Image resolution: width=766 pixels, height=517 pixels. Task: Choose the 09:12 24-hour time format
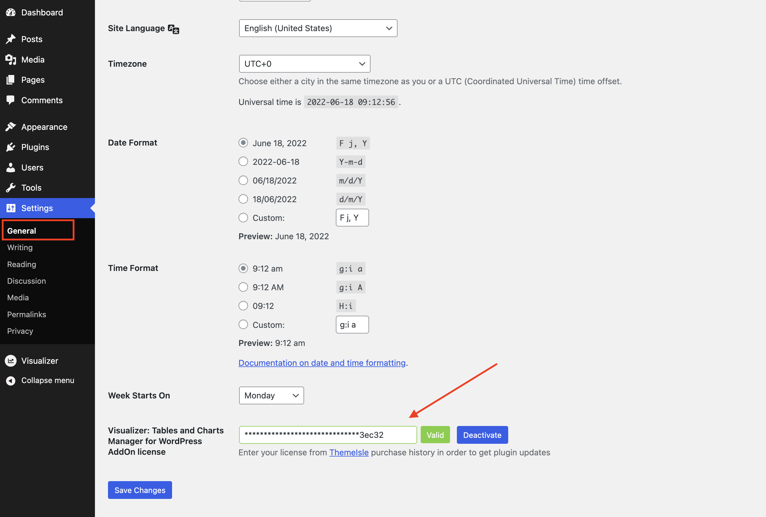point(243,306)
